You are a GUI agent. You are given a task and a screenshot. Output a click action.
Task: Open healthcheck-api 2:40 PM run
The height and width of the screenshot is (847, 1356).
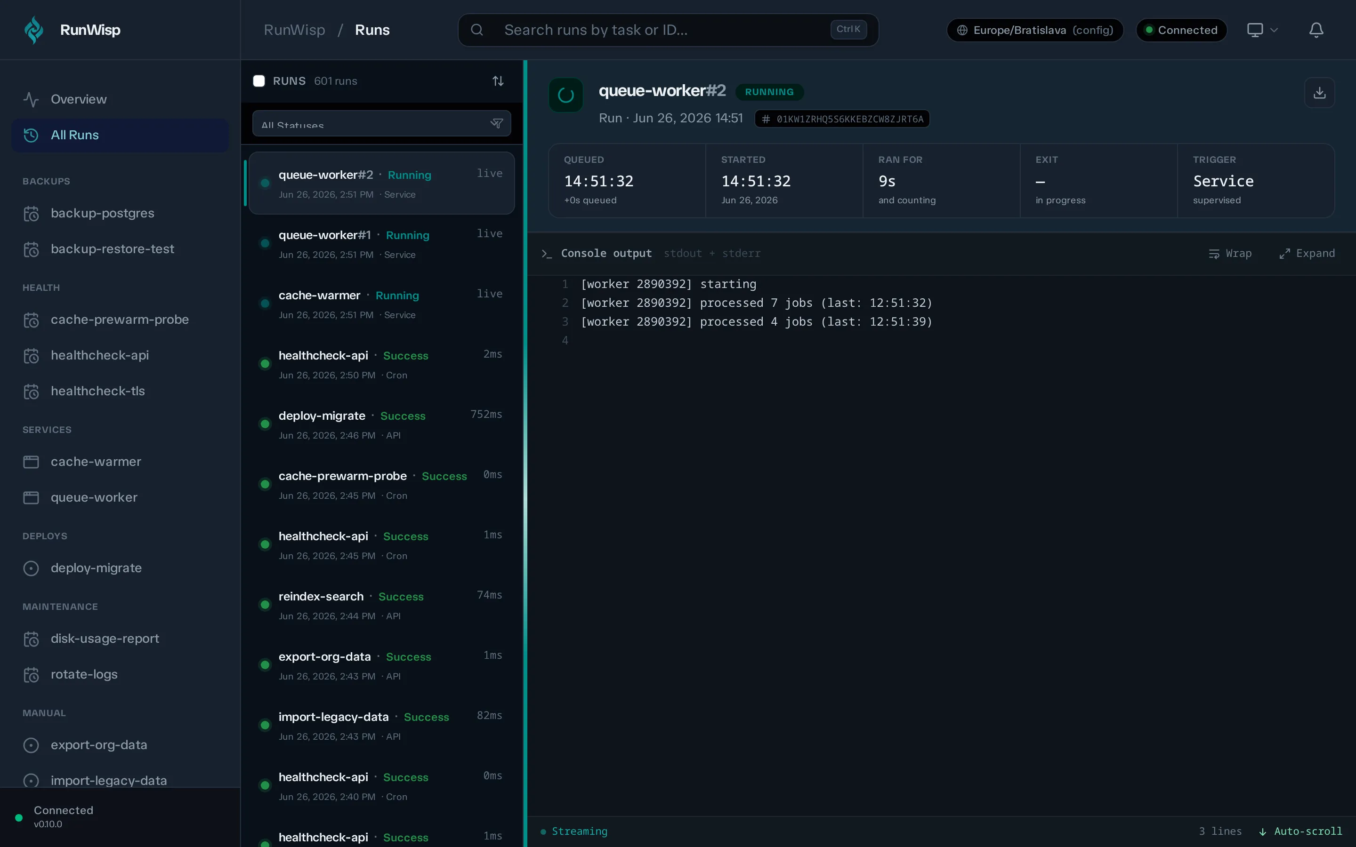(381, 786)
